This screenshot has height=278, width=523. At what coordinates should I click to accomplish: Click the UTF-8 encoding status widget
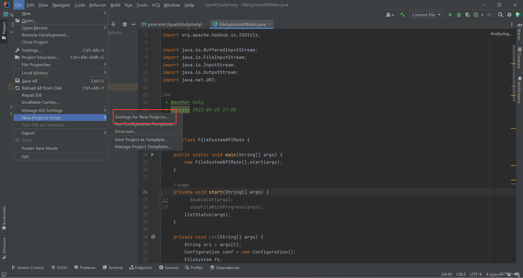coord(476,274)
